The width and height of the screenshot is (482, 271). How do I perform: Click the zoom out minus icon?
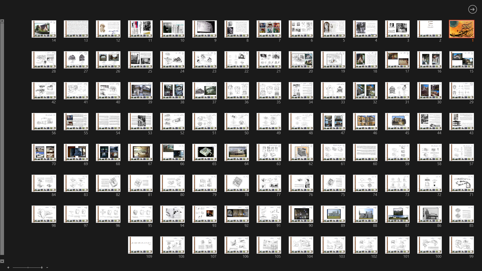tap(47, 267)
